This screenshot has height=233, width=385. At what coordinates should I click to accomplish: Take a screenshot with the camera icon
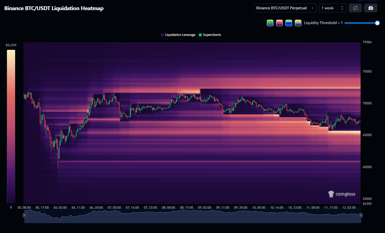(x=371, y=8)
